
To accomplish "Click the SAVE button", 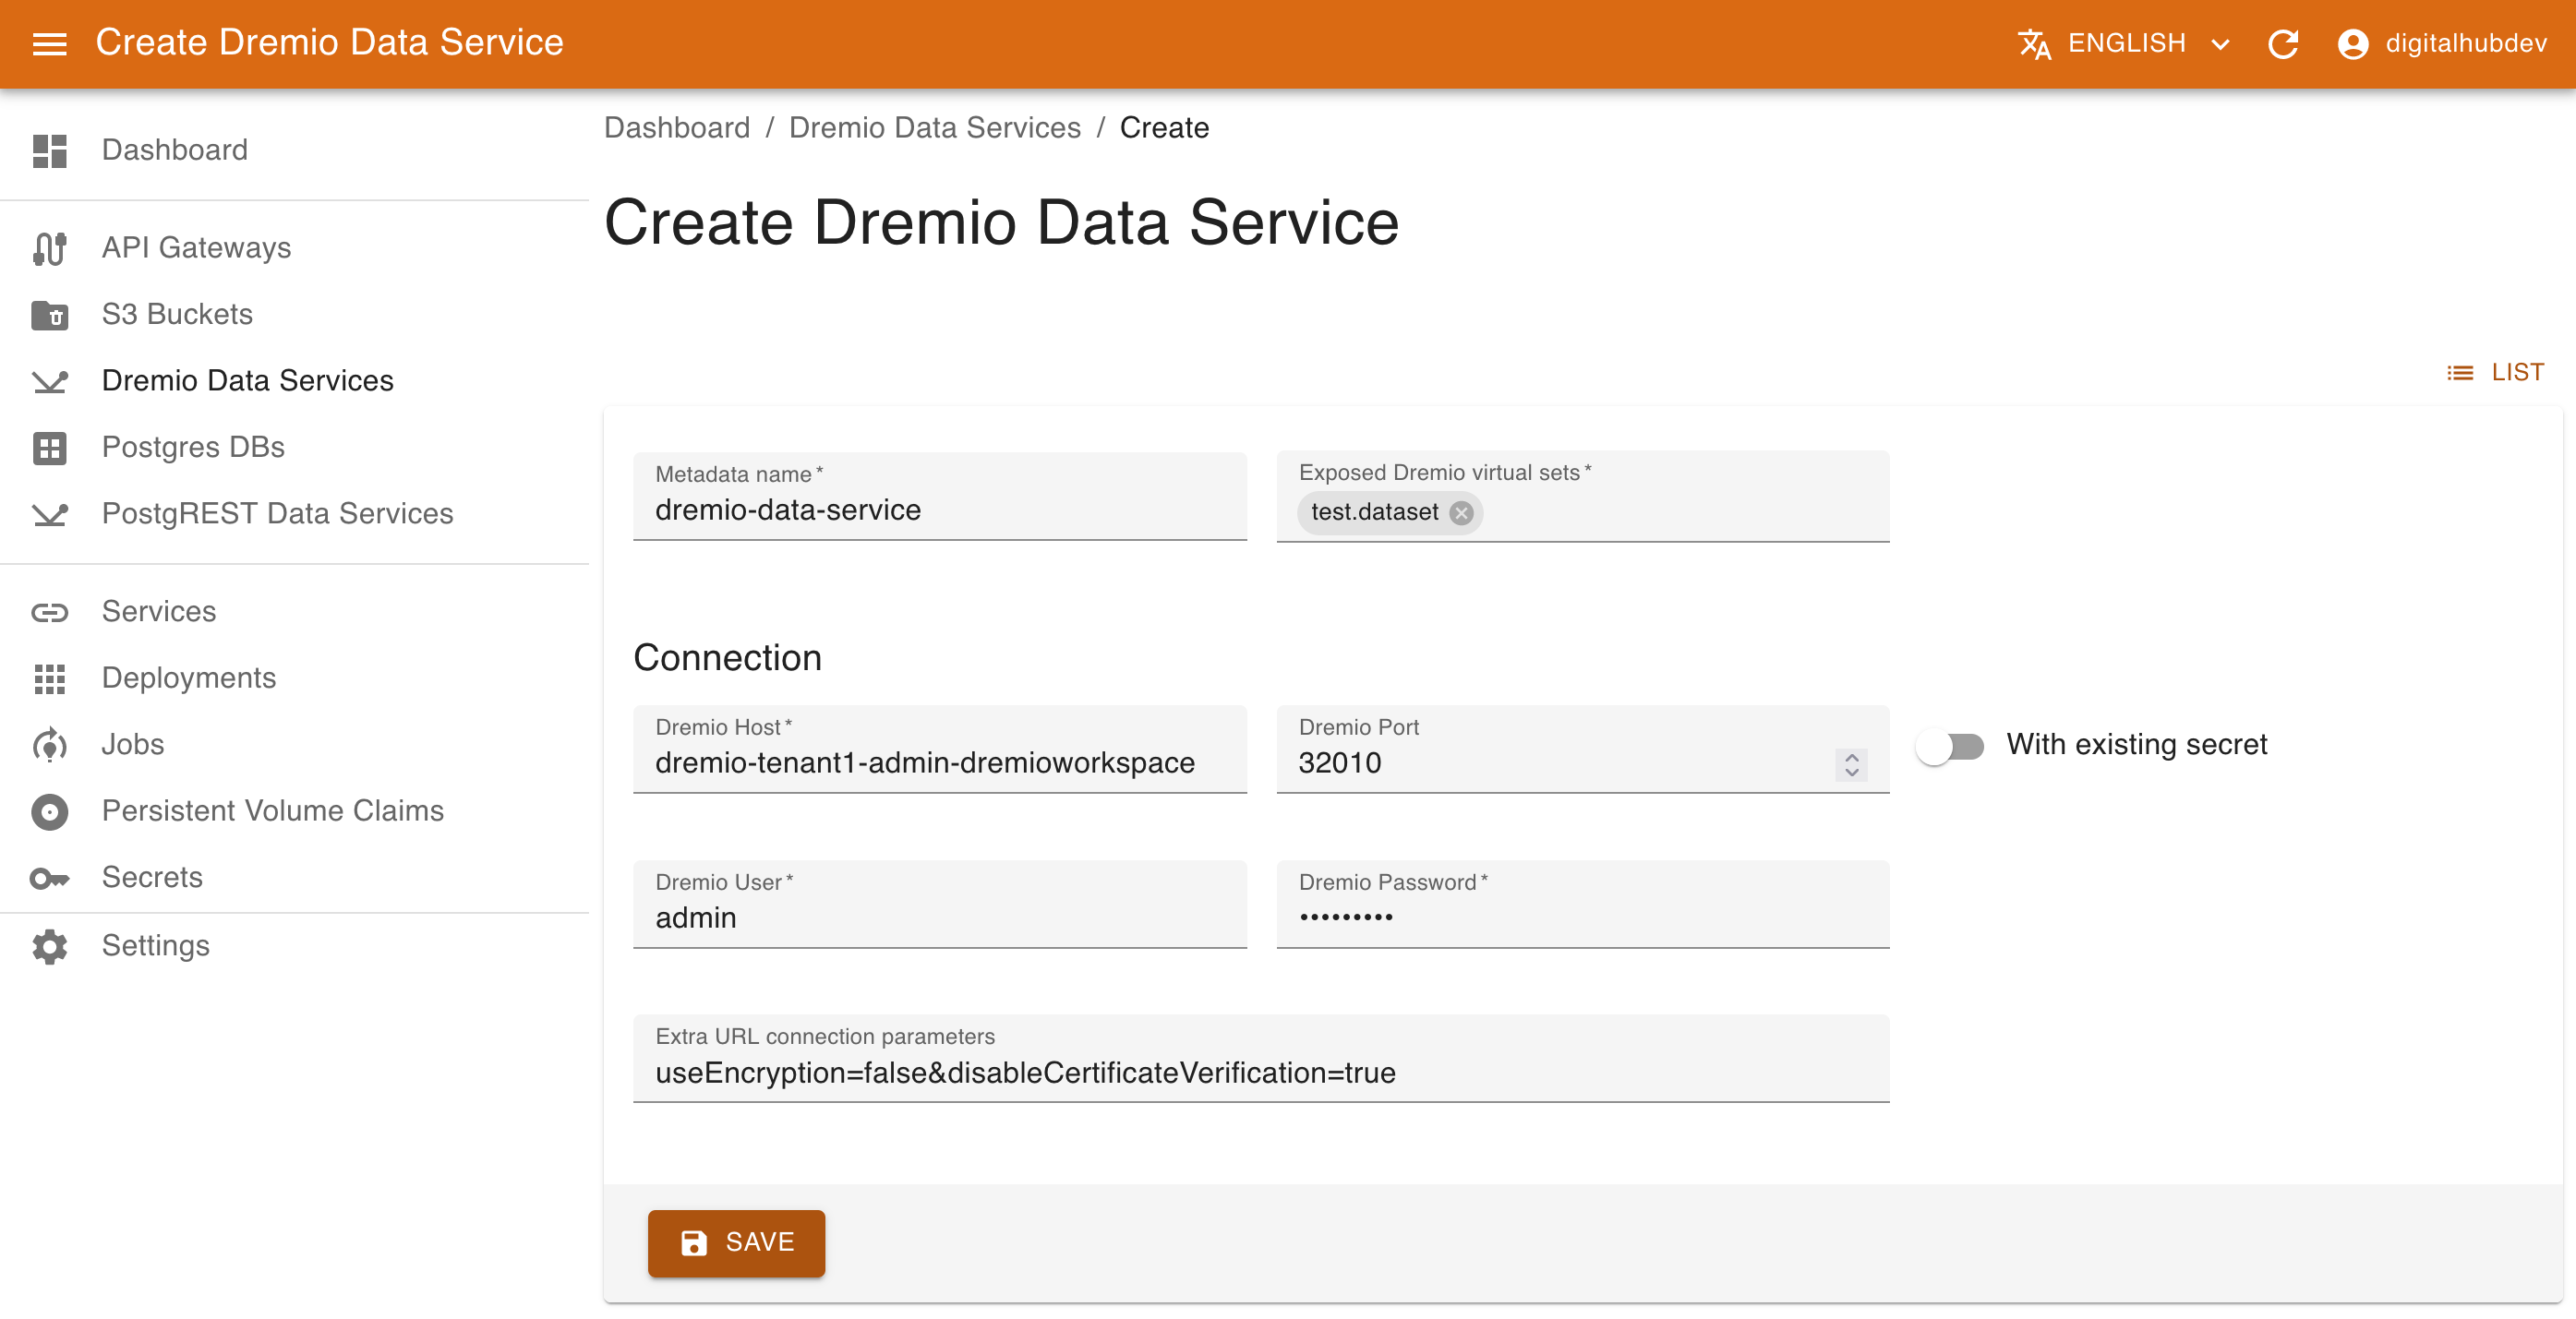I will click(x=737, y=1243).
